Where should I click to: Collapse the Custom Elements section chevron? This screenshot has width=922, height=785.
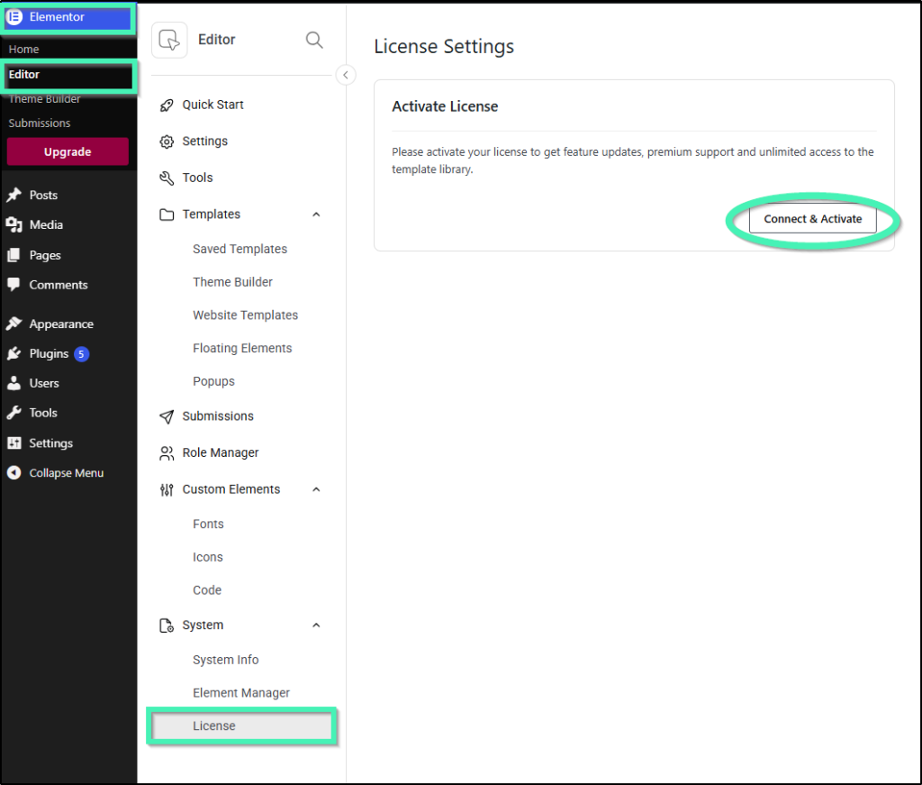(316, 489)
